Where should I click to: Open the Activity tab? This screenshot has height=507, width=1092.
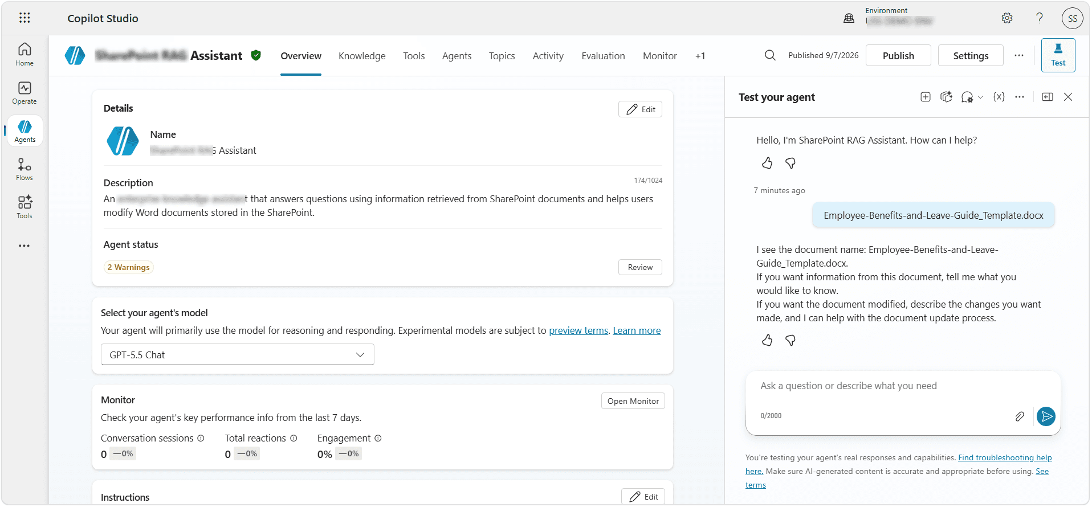[548, 56]
